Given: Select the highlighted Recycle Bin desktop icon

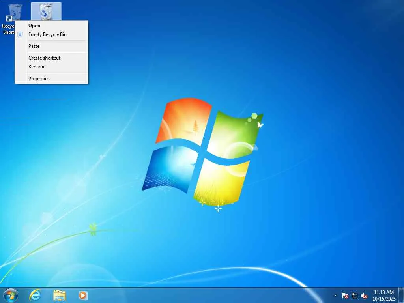Looking at the screenshot, I should pos(46,11).
